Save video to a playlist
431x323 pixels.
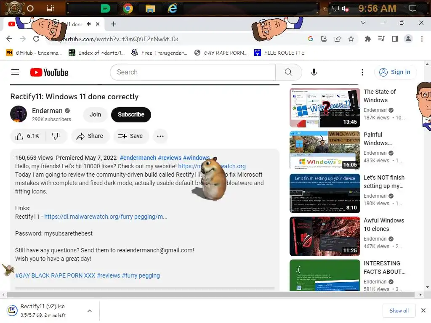130,136
